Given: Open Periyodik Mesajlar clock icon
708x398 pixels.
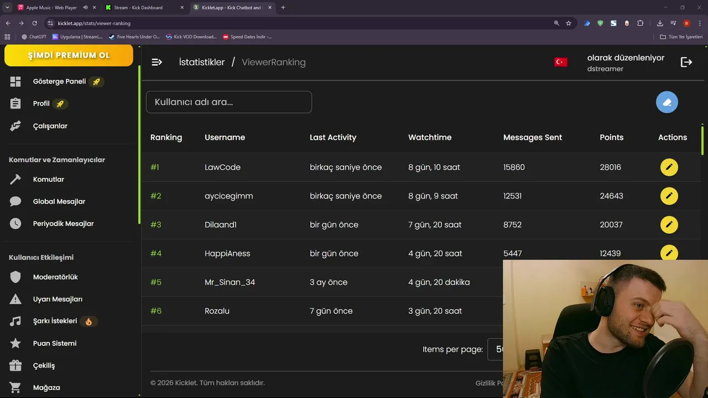Looking at the screenshot, I should point(15,223).
